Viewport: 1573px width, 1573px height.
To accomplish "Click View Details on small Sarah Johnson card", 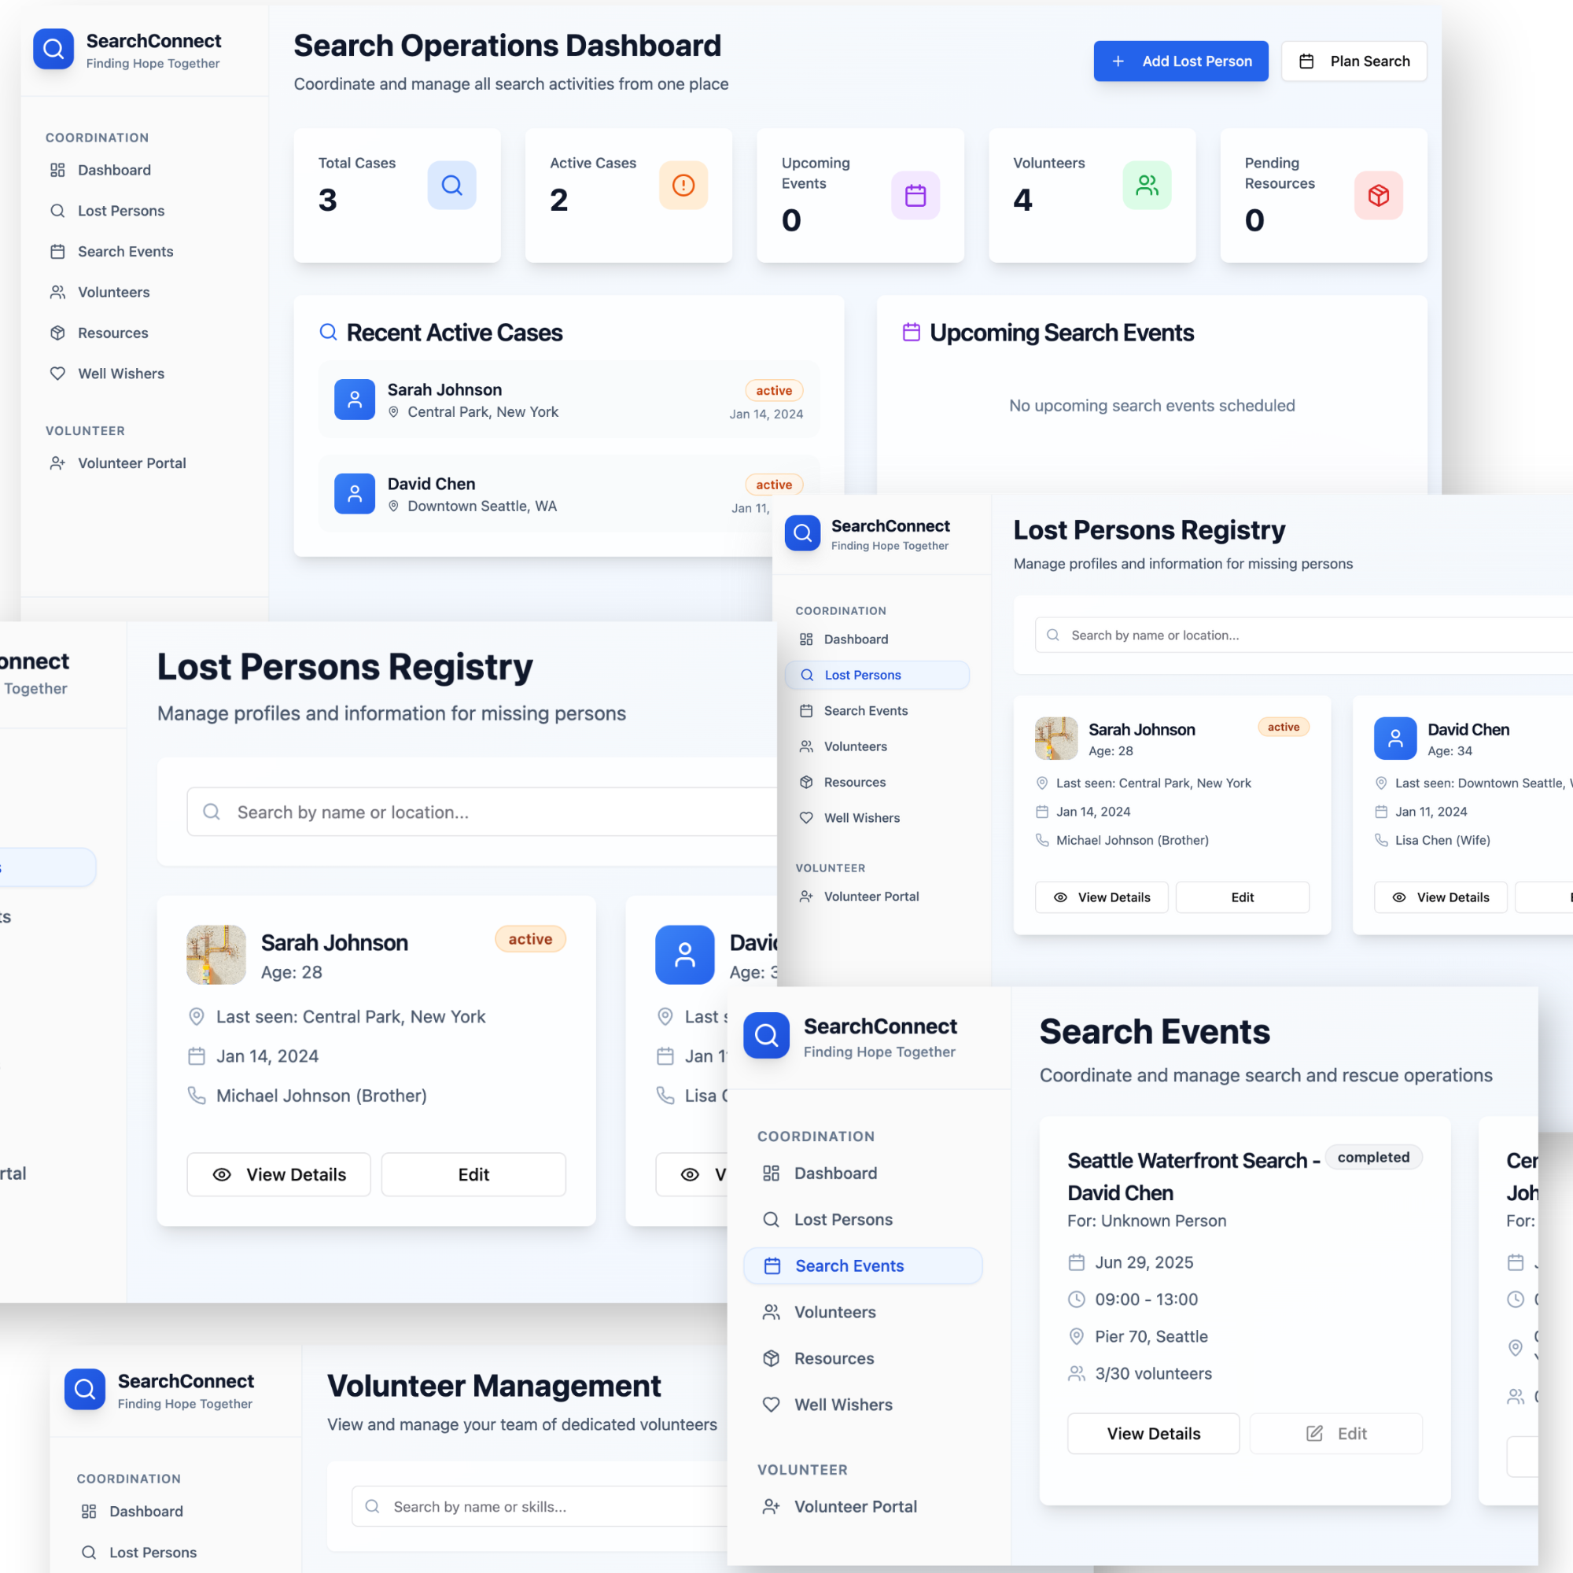I will (1101, 897).
